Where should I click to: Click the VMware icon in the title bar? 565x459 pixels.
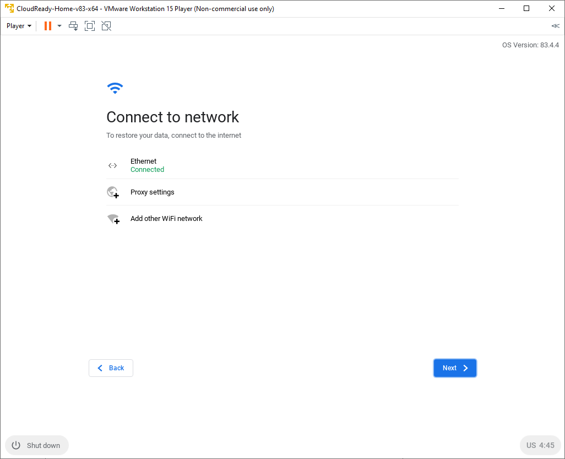[x=9, y=9]
